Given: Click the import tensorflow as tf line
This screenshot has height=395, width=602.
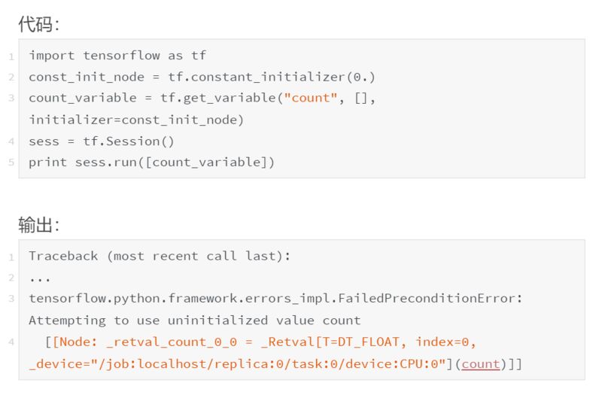Looking at the screenshot, I should point(117,55).
